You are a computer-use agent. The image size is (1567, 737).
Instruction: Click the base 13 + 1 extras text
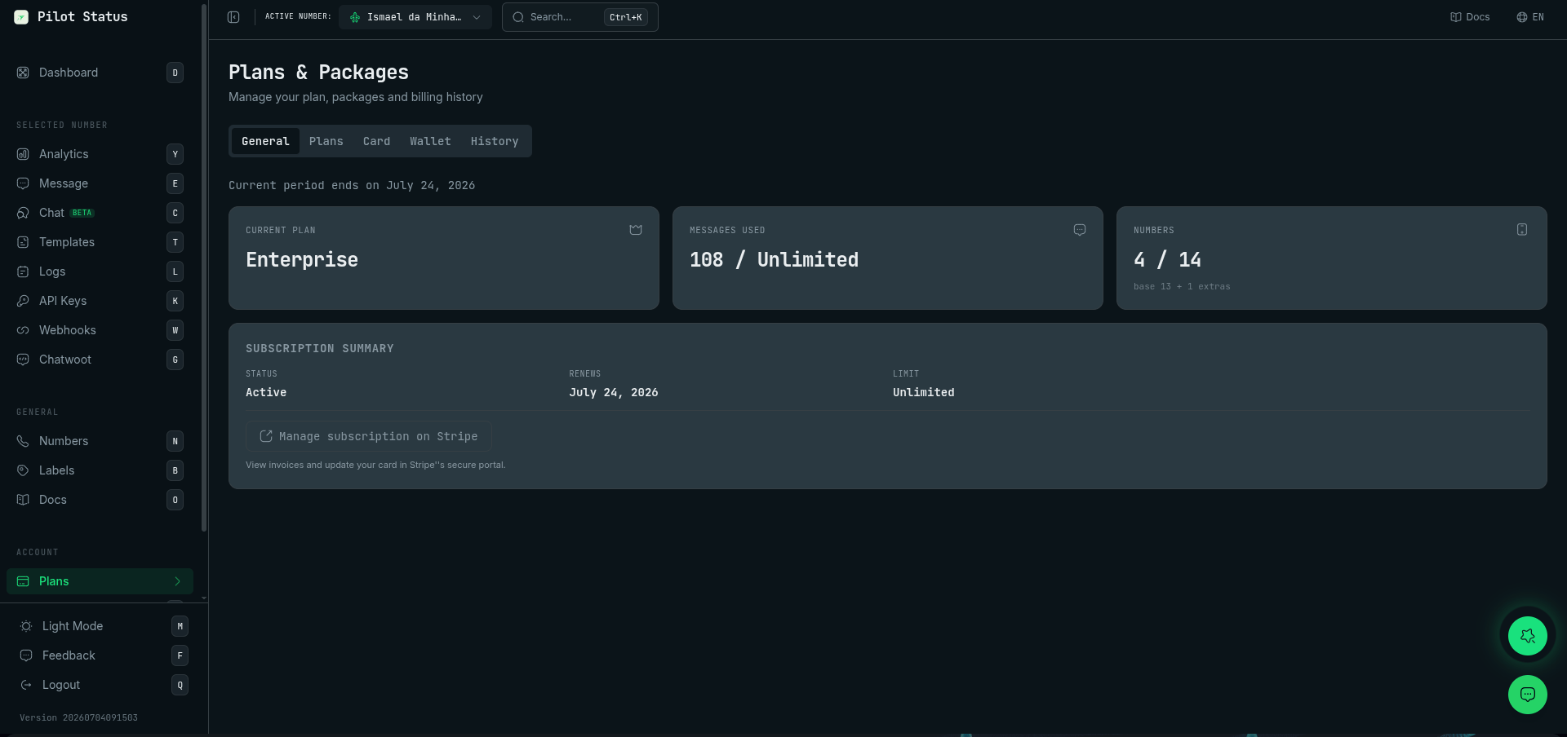point(1182,286)
